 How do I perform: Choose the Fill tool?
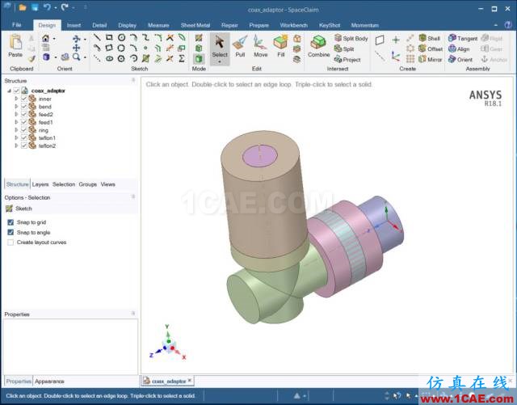pyautogui.click(x=280, y=47)
